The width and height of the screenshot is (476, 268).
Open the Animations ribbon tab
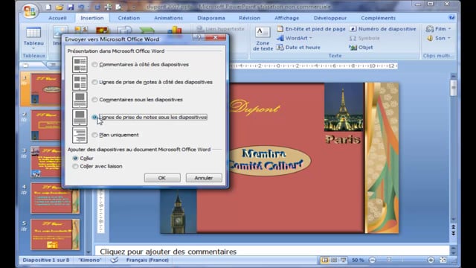169,18
